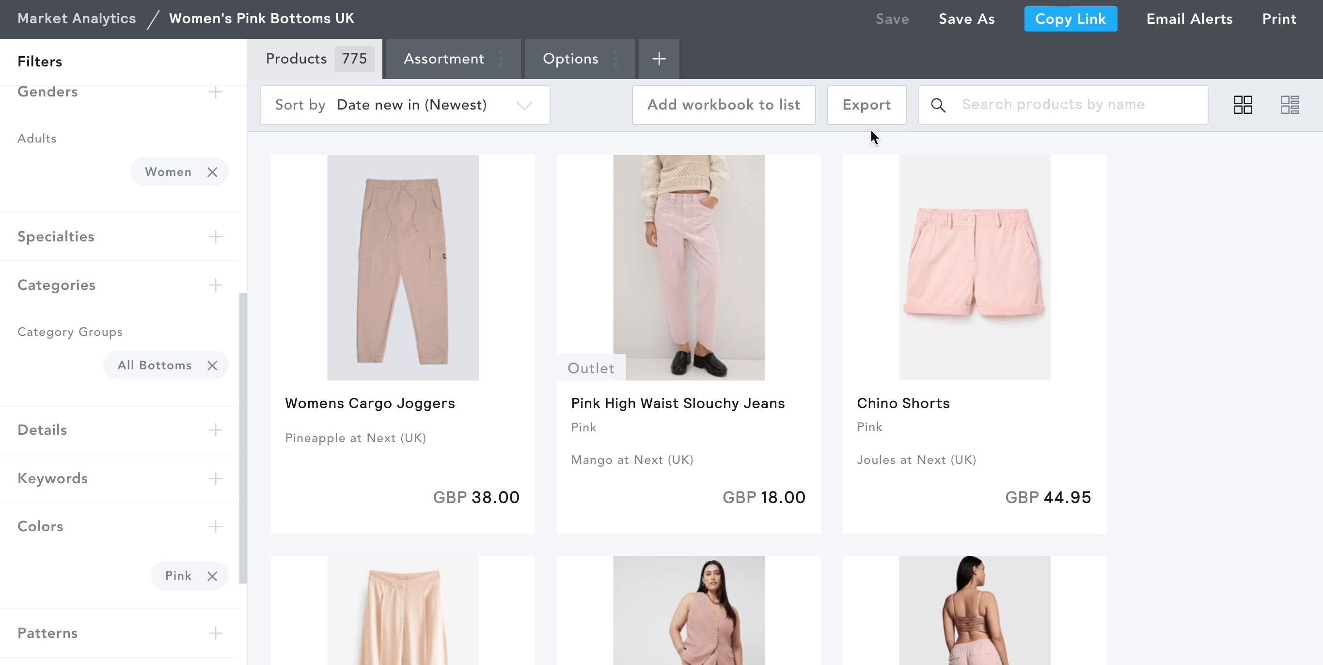
Task: Focus the Search products by name field
Action: click(1063, 105)
